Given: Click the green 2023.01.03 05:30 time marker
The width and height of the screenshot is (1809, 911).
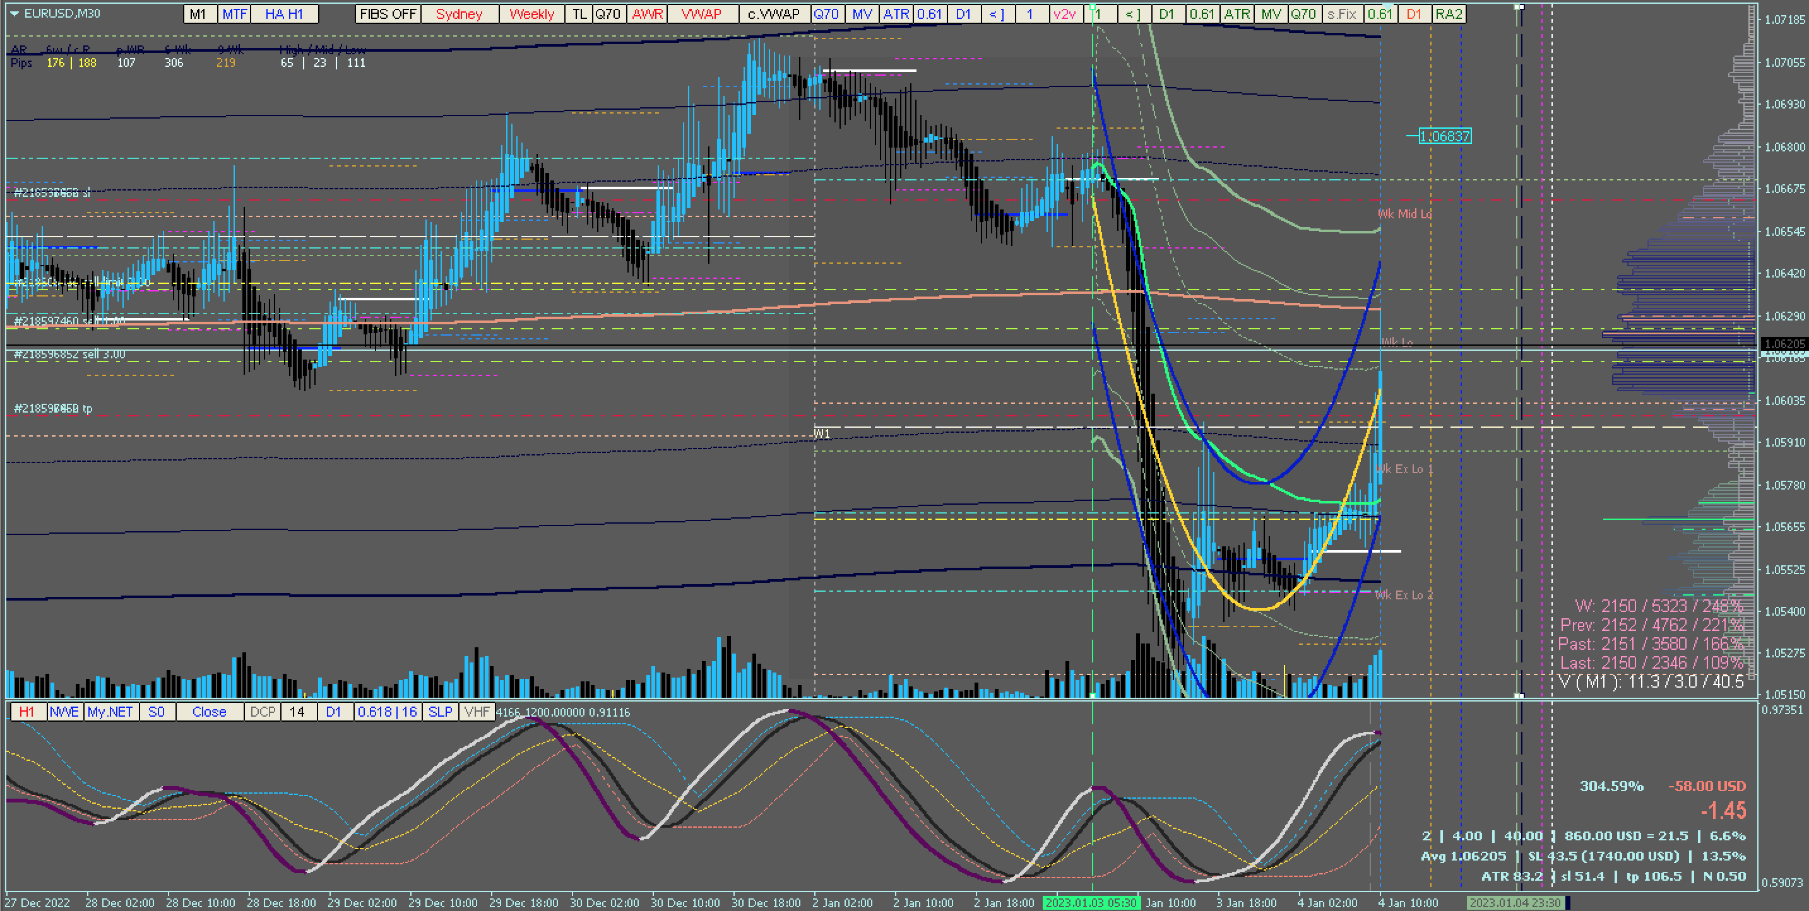Looking at the screenshot, I should pyautogui.click(x=1091, y=903).
